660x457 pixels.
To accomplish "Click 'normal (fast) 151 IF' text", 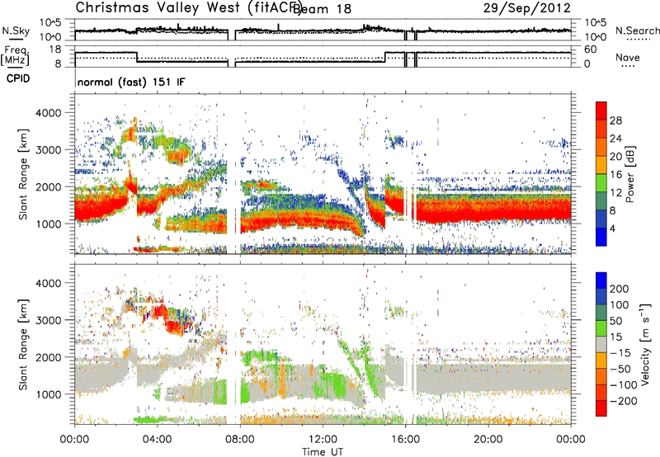I will pos(131,82).
